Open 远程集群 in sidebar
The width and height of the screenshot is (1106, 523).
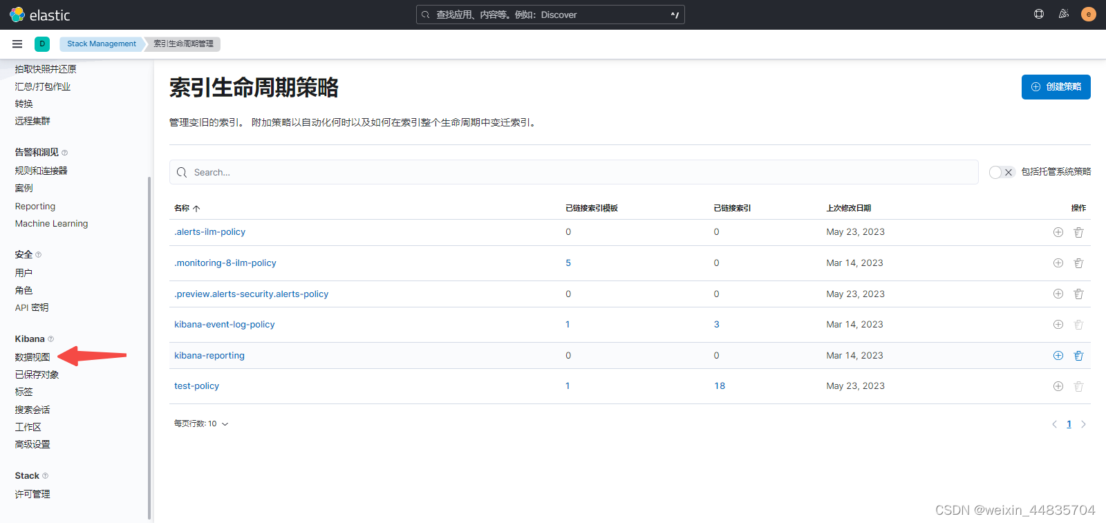pyautogui.click(x=32, y=121)
